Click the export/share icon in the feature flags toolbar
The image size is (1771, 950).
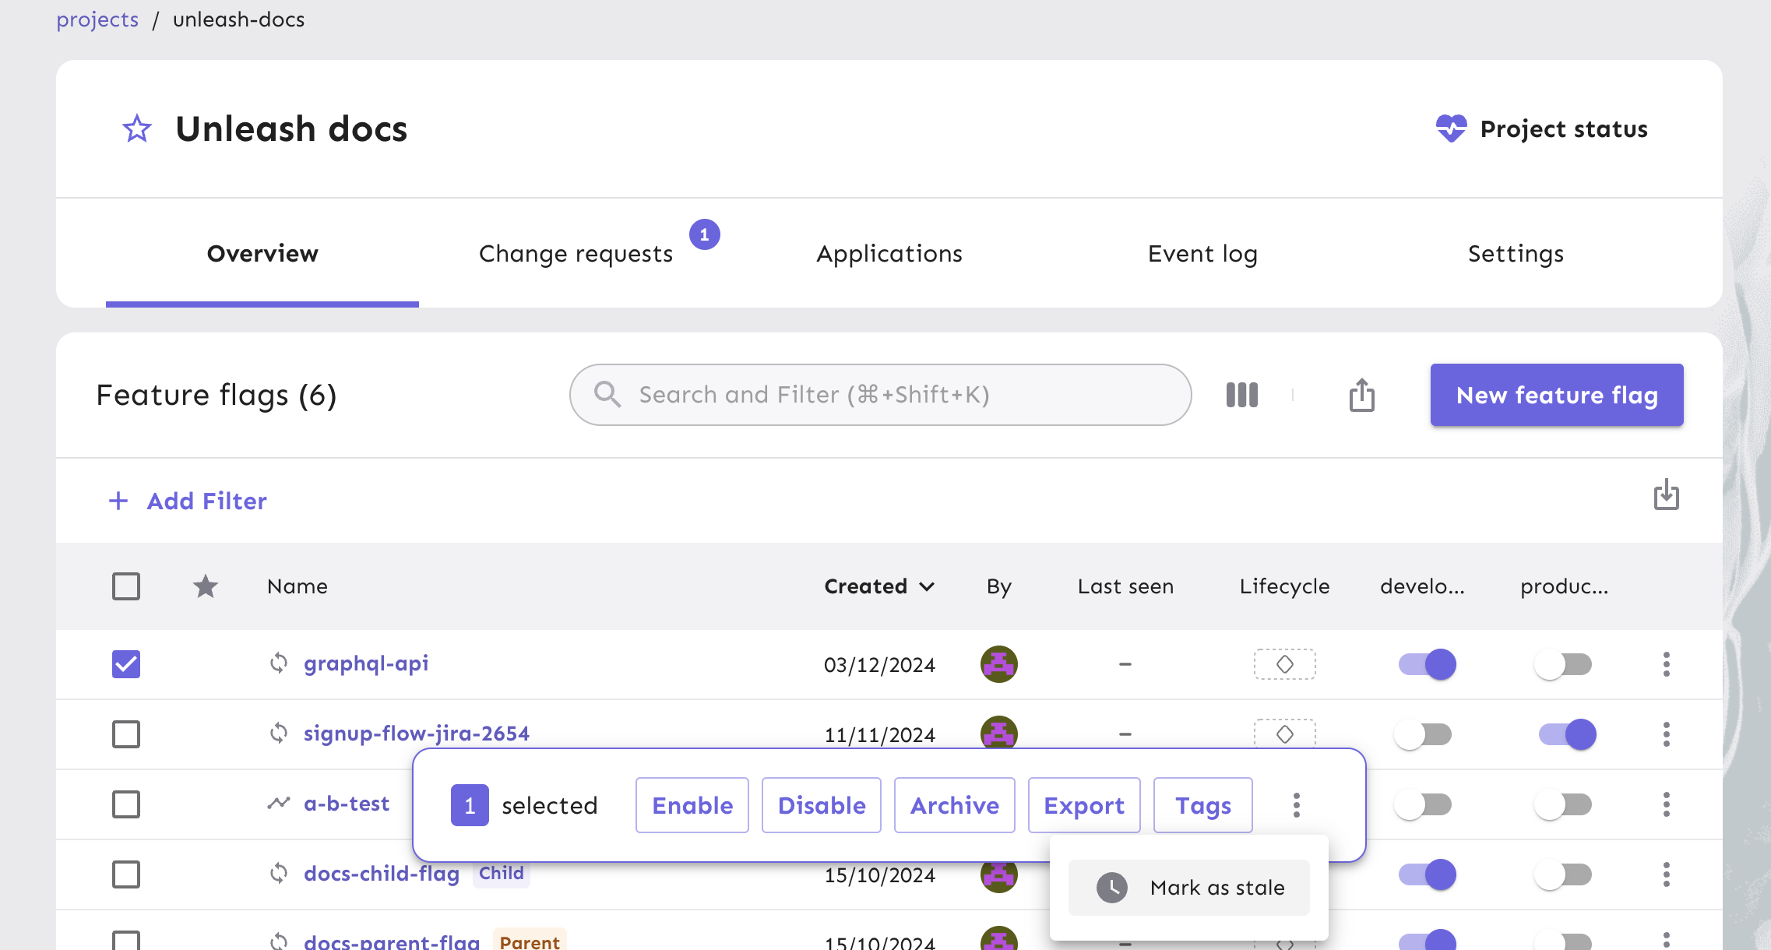pyautogui.click(x=1361, y=393)
